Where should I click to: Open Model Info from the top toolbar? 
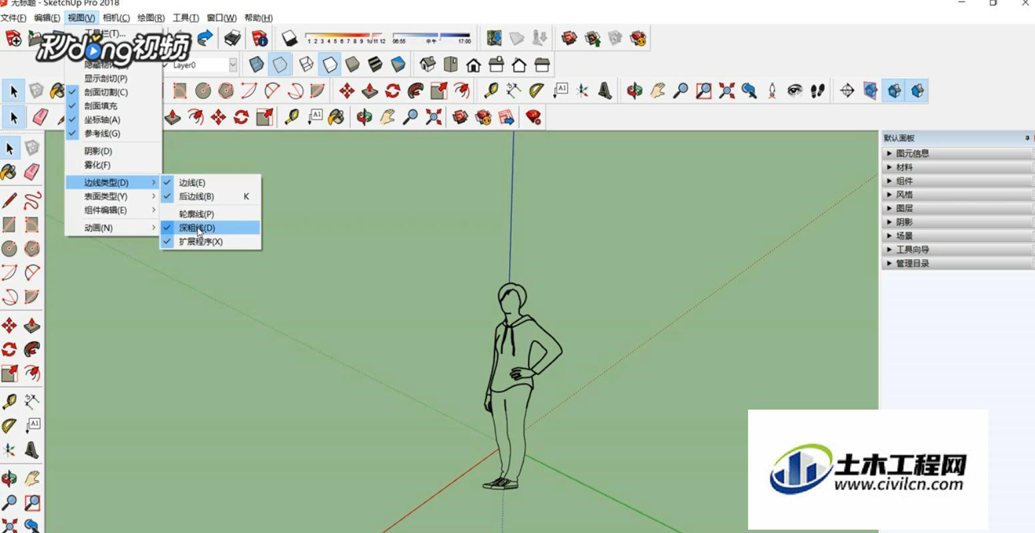[260, 38]
